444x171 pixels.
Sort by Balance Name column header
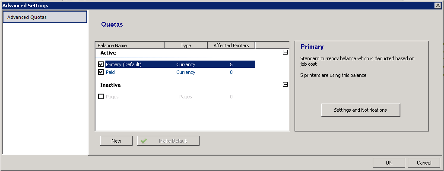pyautogui.click(x=130, y=46)
